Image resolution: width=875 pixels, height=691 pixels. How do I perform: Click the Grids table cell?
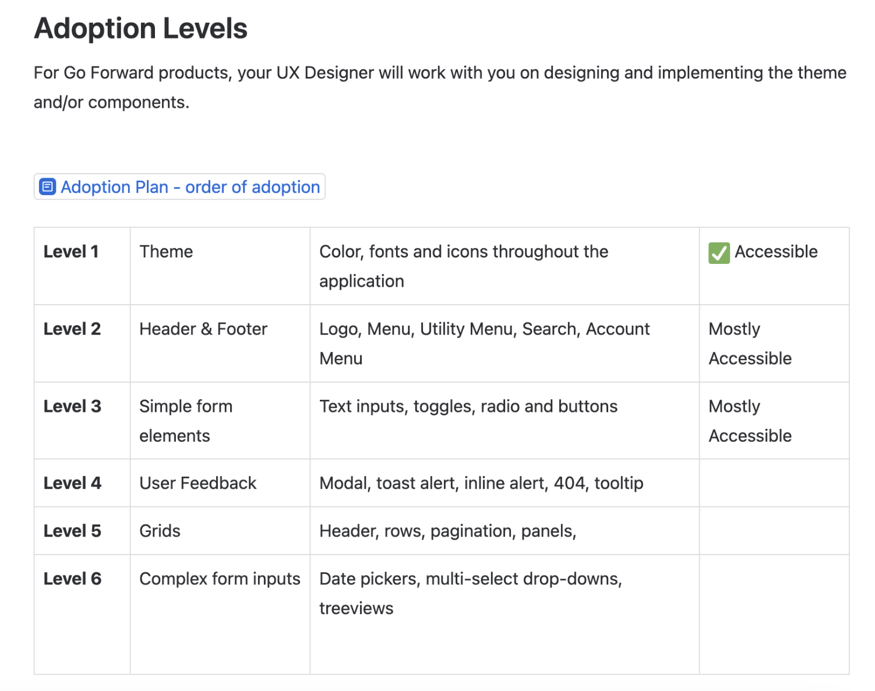click(x=160, y=531)
